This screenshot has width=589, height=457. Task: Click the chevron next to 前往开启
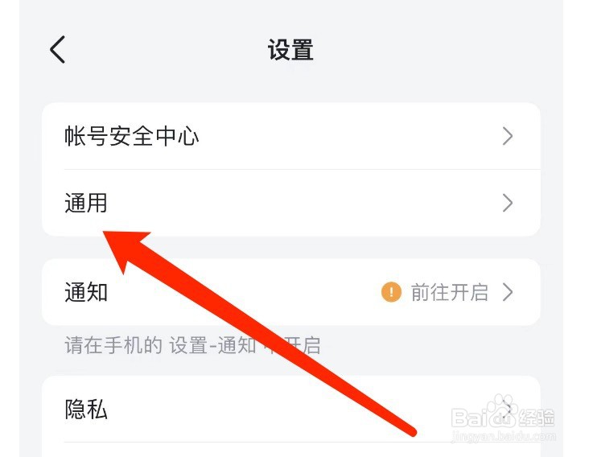click(x=508, y=292)
